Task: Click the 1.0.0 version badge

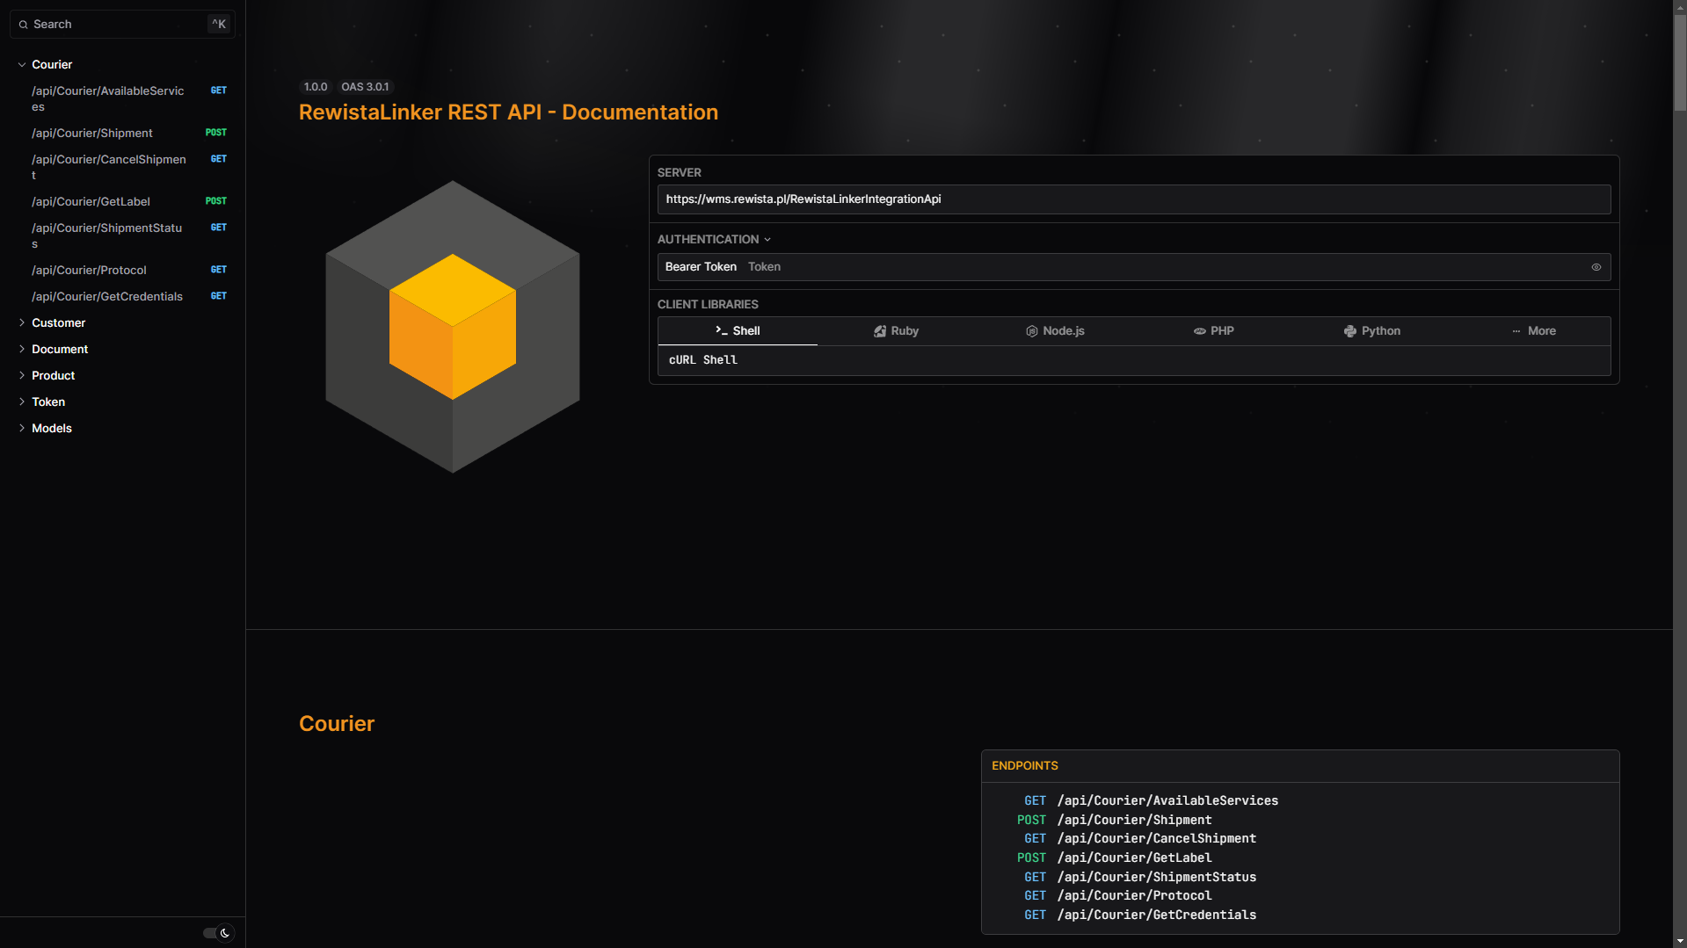Action: tap(316, 87)
